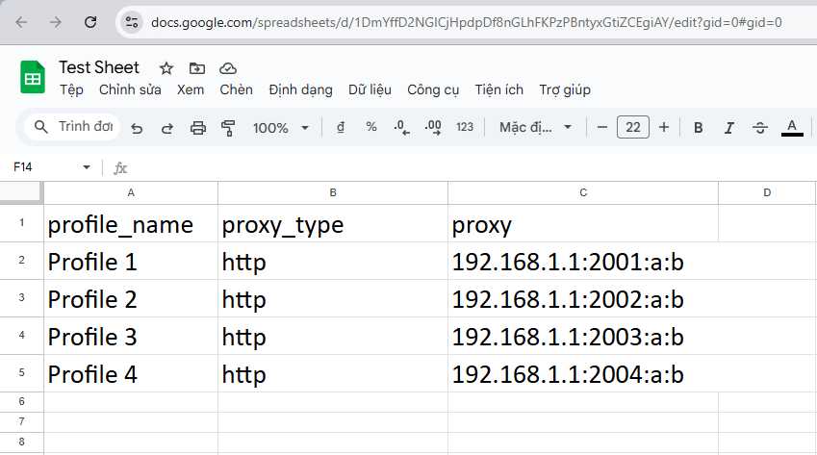The width and height of the screenshot is (817, 455).
Task: Expand the name box dropdown arrow
Action: point(87,167)
